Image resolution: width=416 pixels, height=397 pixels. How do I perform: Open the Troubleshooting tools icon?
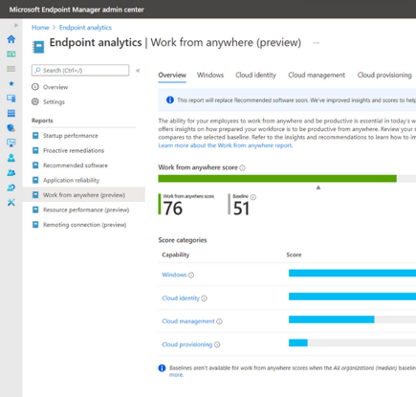(11, 202)
